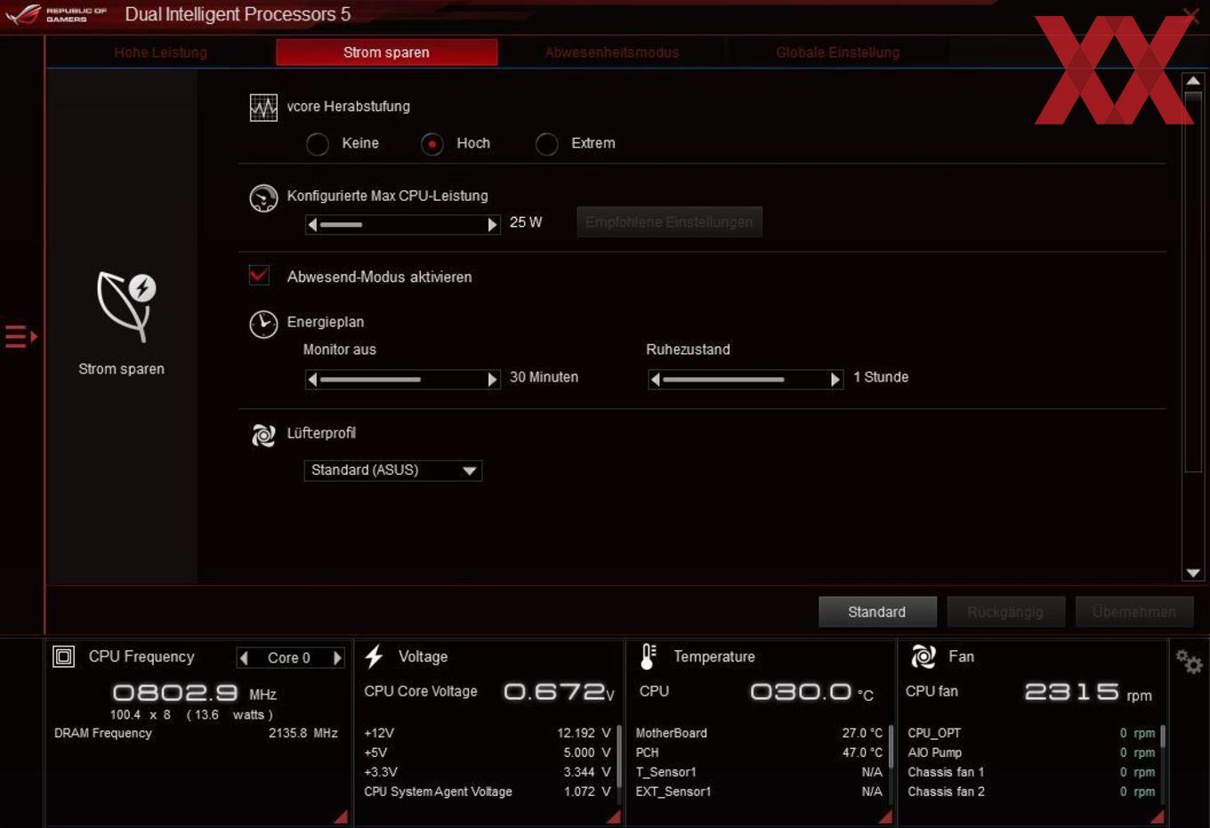This screenshot has width=1210, height=828.
Task: Click the Temperature thermometer icon
Action: 649,656
